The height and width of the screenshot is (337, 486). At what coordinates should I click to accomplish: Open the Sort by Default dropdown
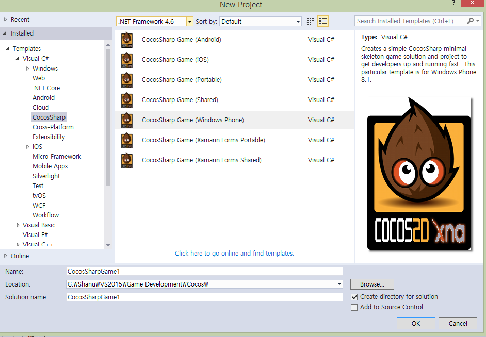pos(298,22)
